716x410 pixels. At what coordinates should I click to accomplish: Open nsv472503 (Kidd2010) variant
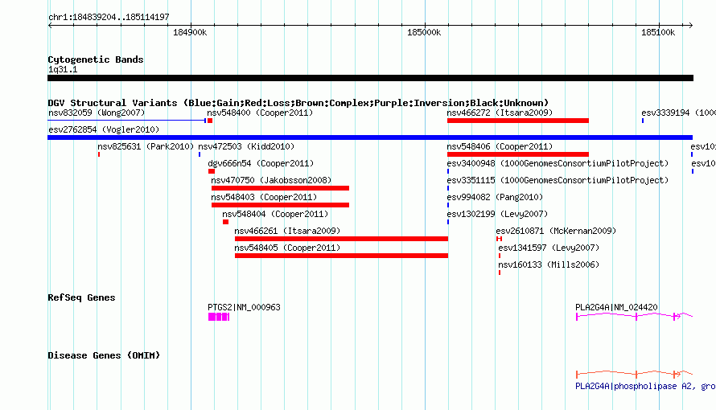coord(246,146)
